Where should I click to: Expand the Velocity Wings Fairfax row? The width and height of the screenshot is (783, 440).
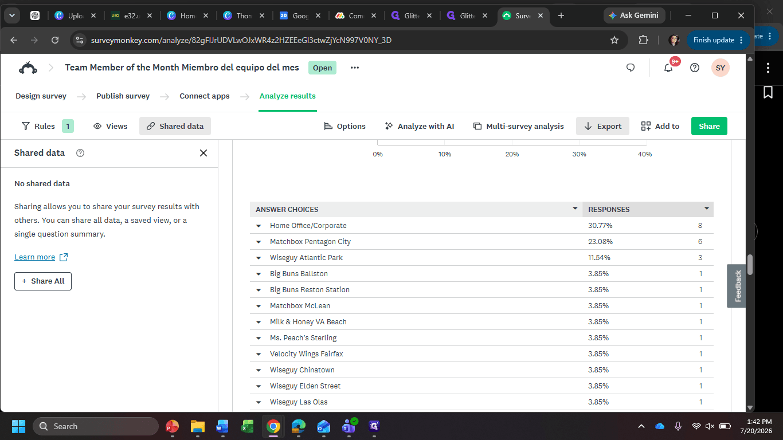[259, 354]
